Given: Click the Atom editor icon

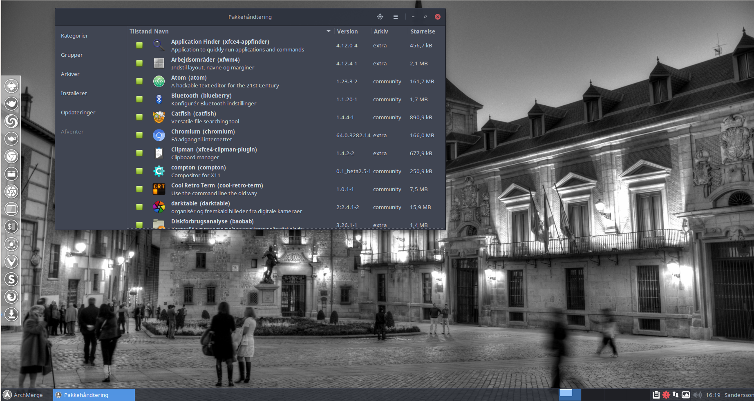Looking at the screenshot, I should (x=159, y=81).
